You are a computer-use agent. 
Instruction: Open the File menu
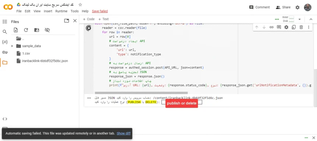click(x=19, y=11)
